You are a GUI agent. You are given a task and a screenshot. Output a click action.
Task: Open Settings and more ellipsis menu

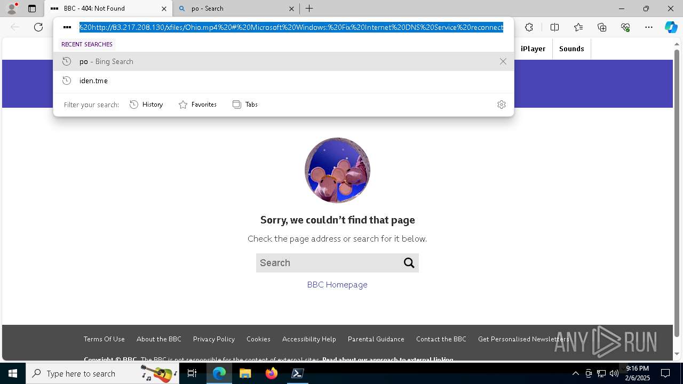tap(649, 27)
